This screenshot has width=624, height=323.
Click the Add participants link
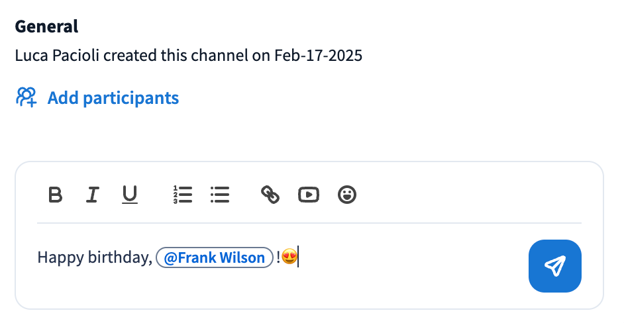(113, 98)
